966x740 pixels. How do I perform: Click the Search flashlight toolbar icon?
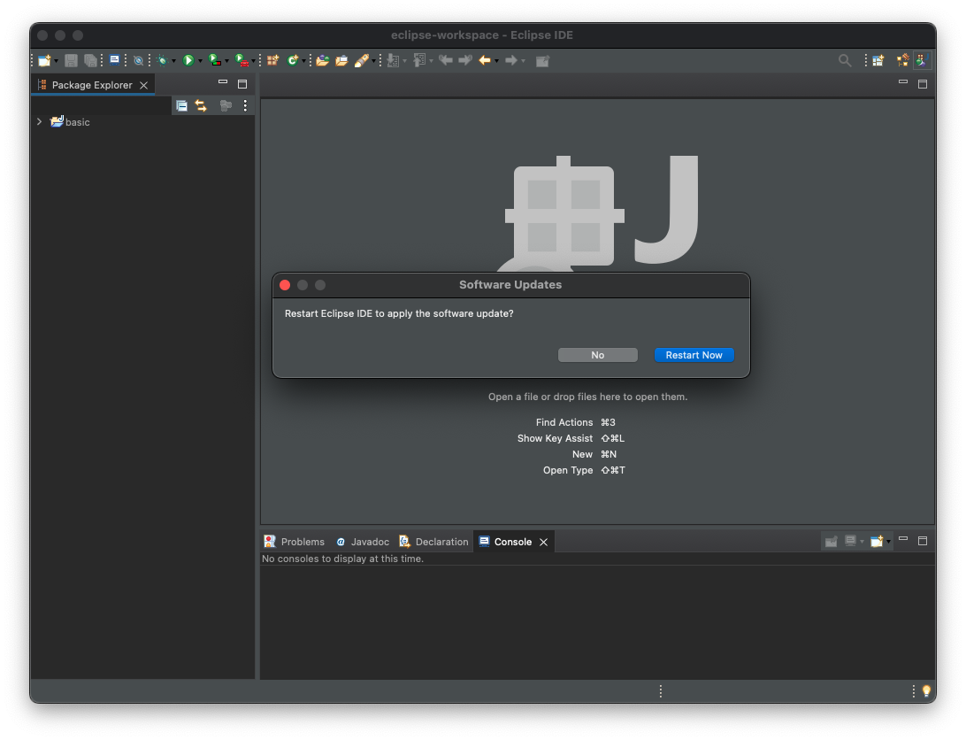(x=362, y=60)
